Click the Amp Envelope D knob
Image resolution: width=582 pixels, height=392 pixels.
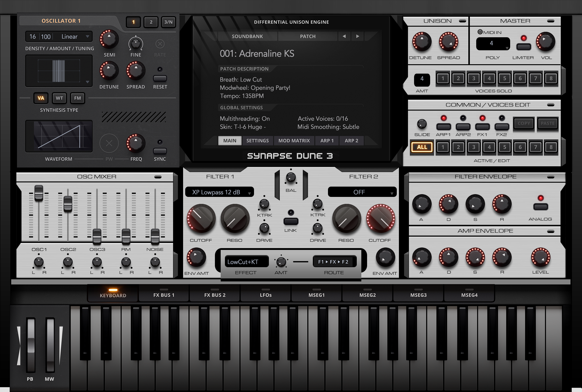coord(448,257)
